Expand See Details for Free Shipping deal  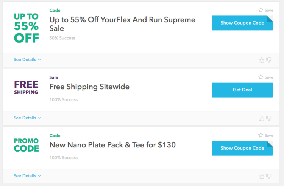click(x=27, y=118)
